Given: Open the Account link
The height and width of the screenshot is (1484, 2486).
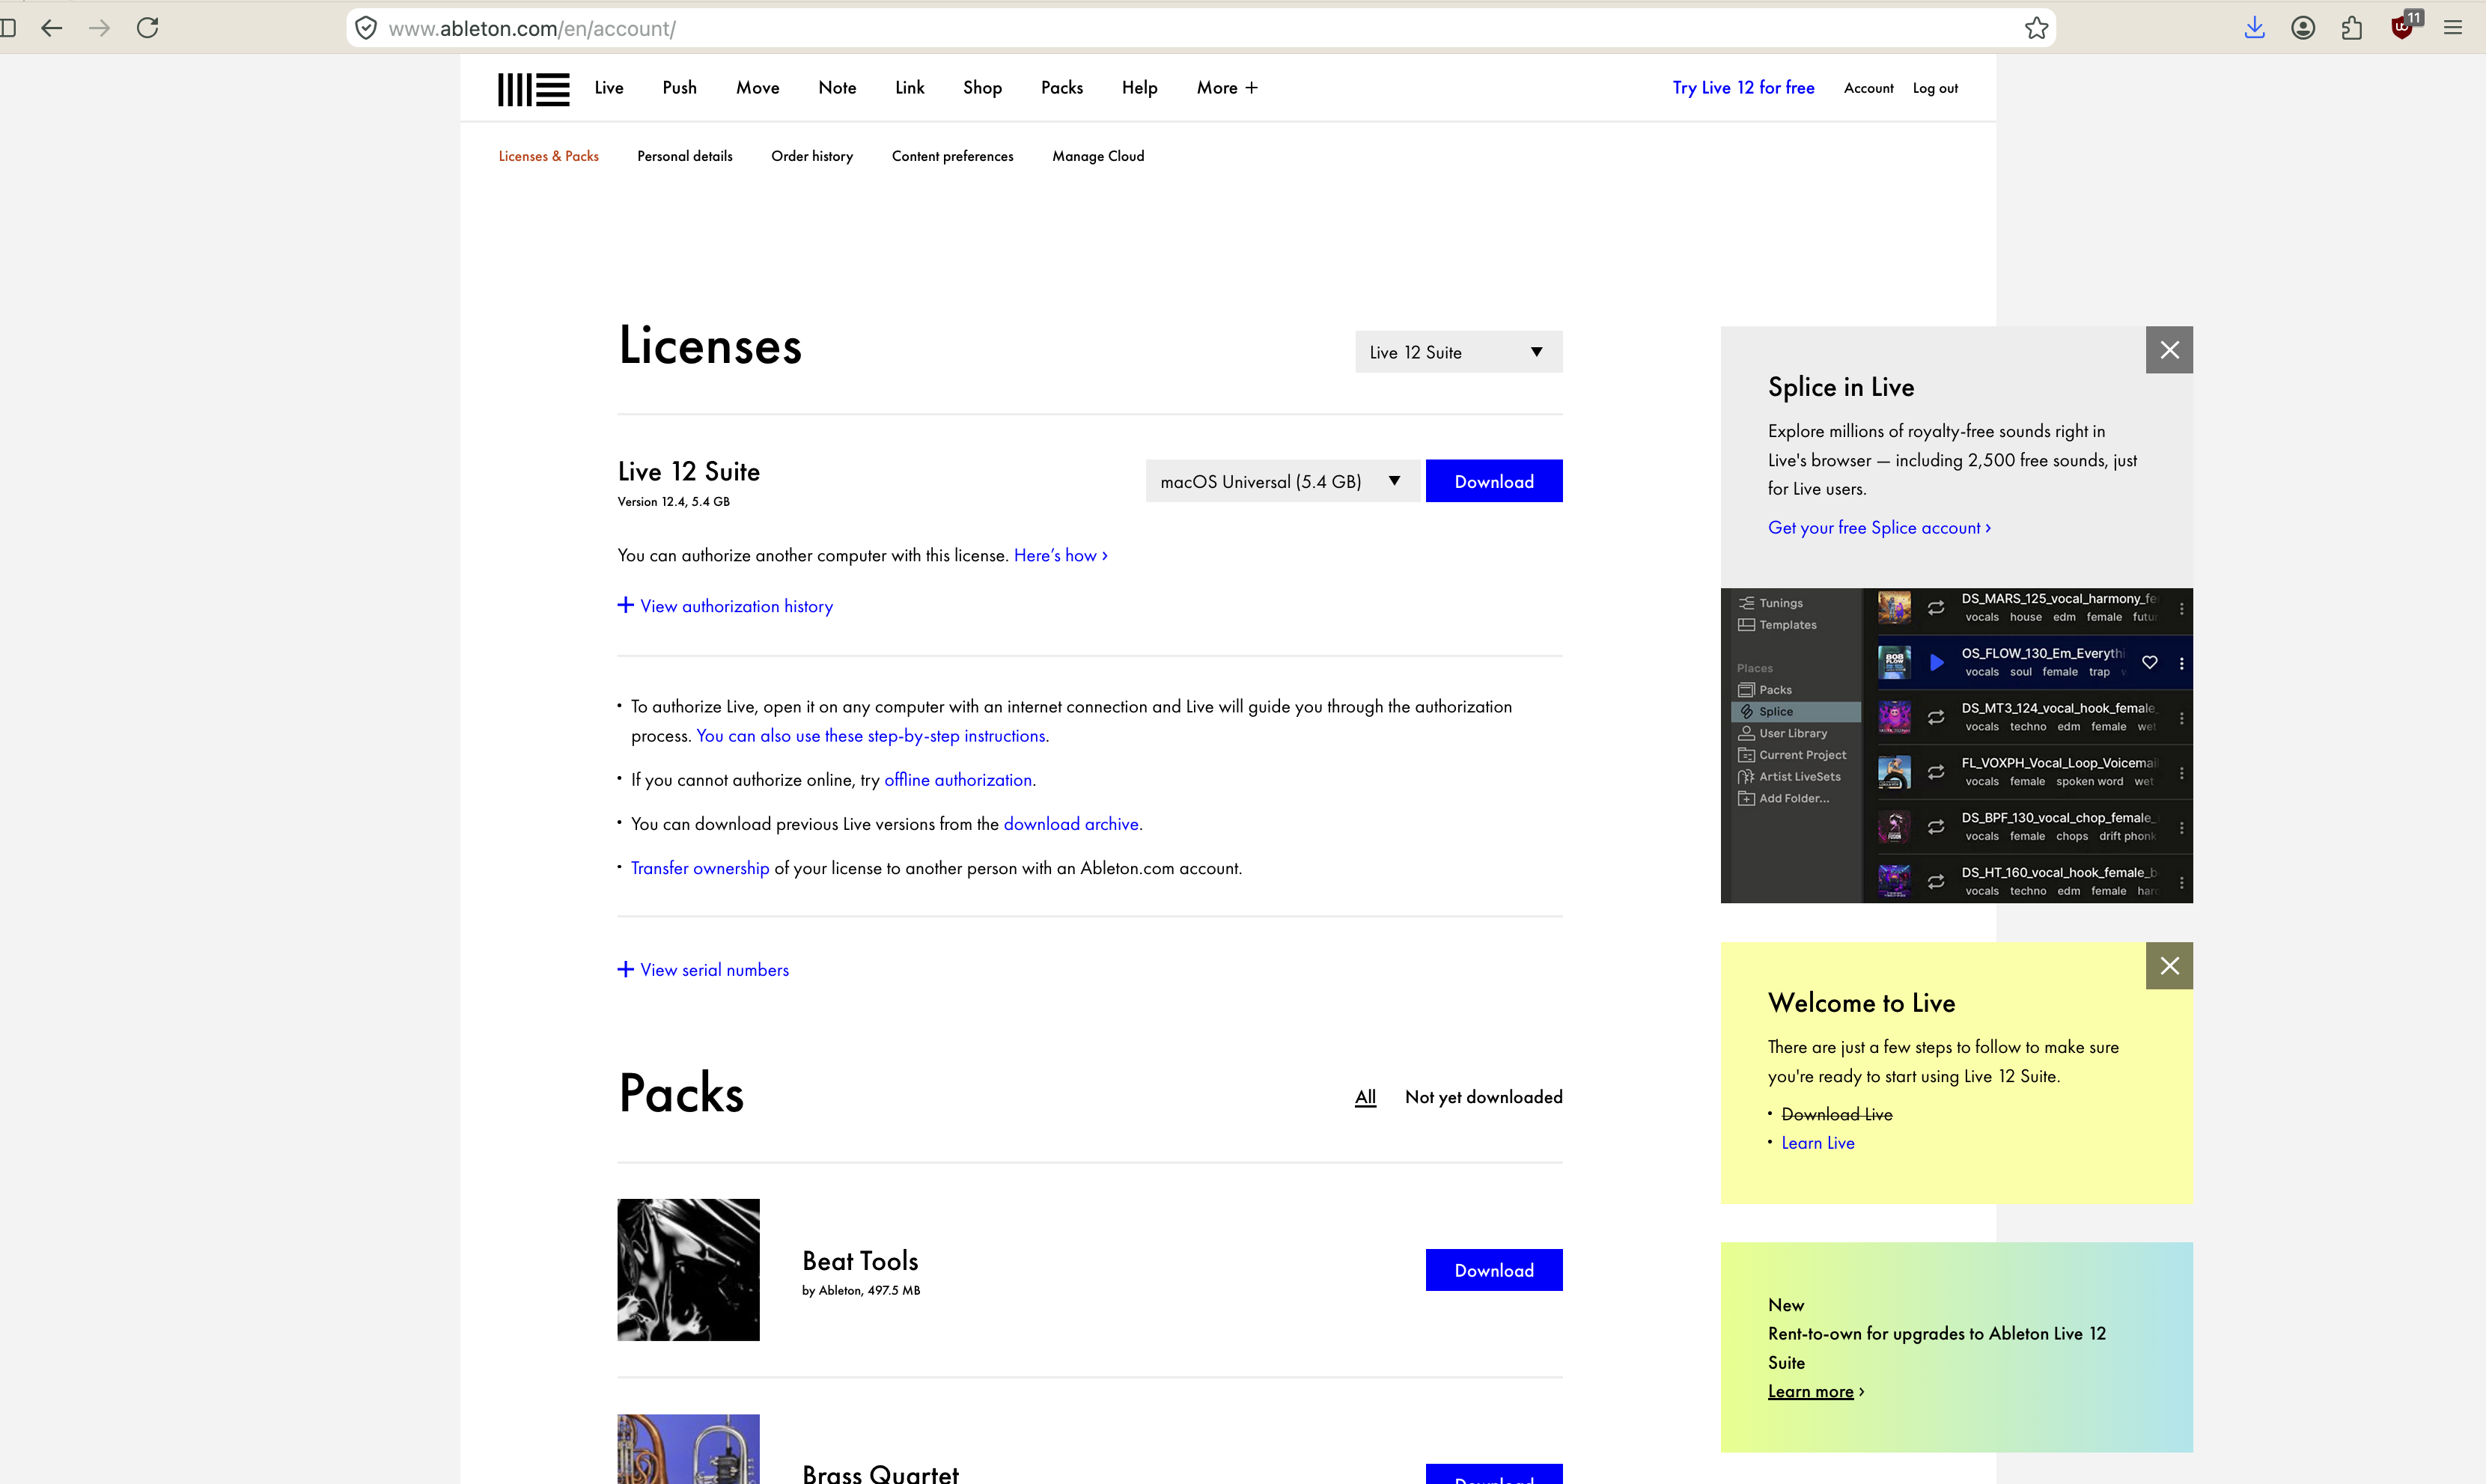Looking at the screenshot, I should click(x=1868, y=88).
